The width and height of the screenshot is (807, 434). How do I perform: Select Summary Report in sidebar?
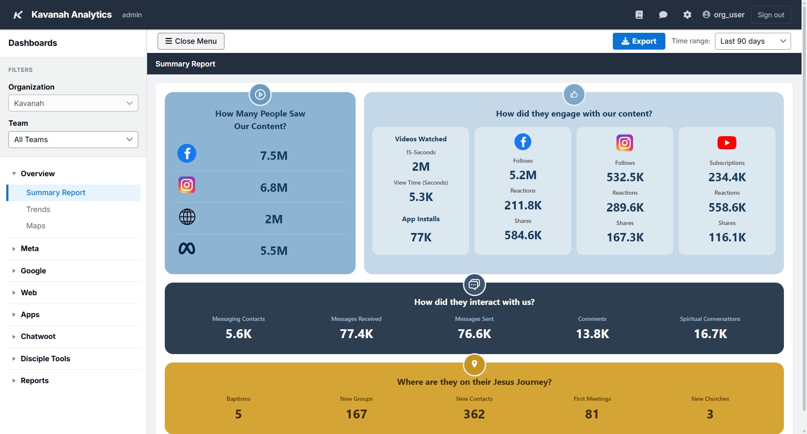(74, 193)
